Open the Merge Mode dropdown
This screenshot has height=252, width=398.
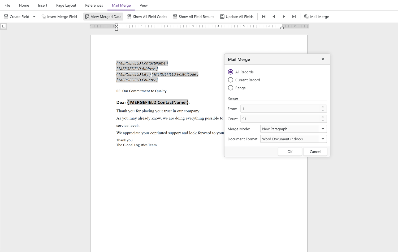323,129
